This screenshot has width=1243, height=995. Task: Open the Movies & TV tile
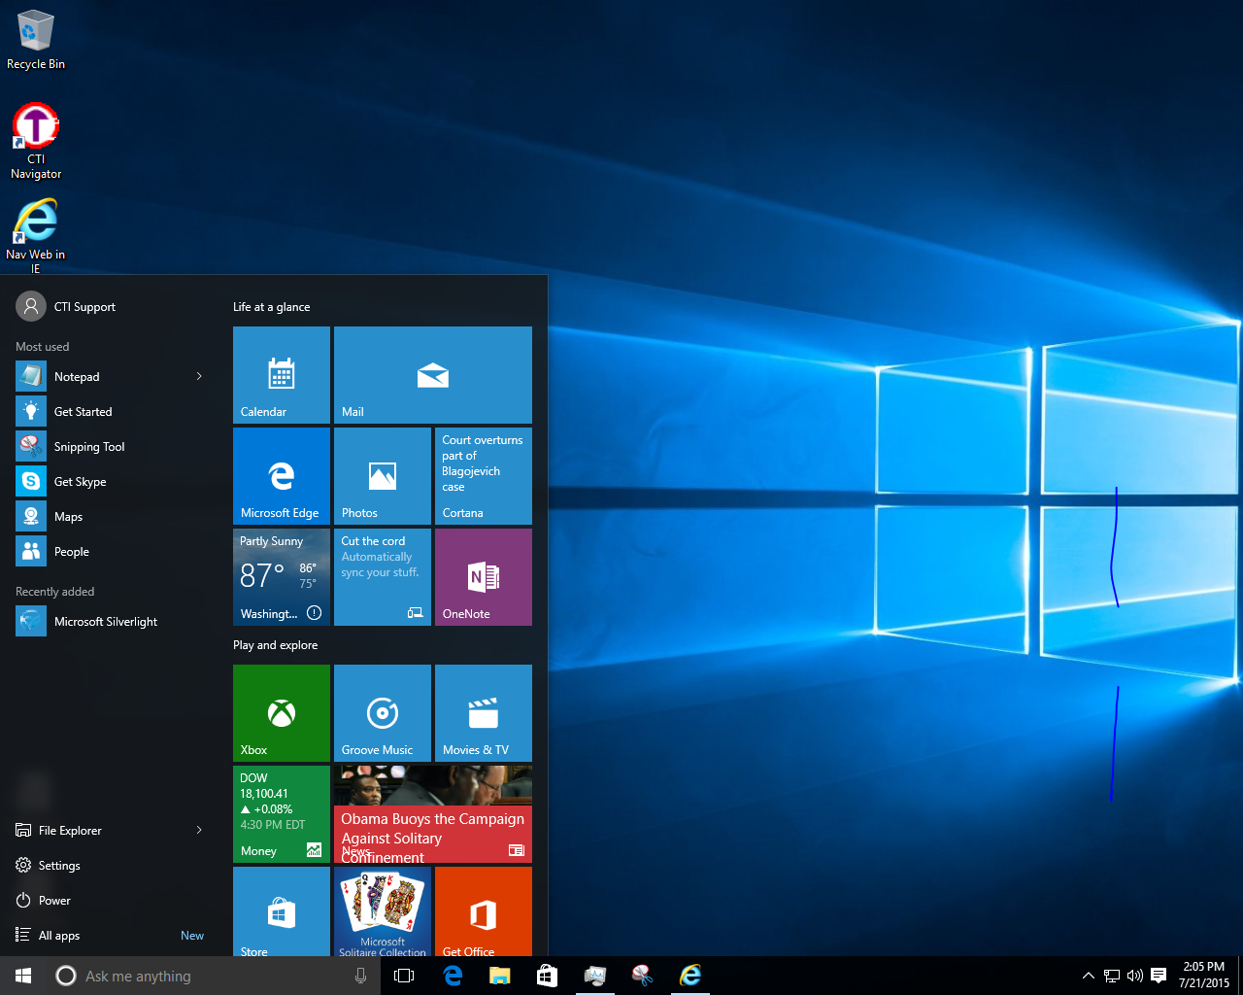coord(484,713)
